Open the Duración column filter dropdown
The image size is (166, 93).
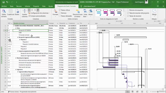(x=67, y=24)
